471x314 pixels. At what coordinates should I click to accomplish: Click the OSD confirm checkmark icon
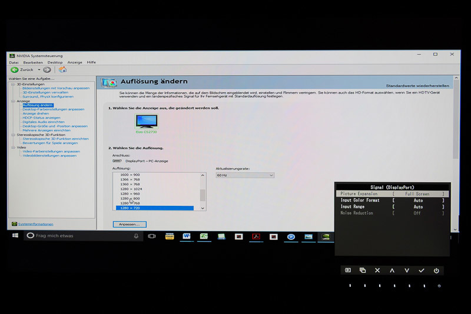click(422, 270)
